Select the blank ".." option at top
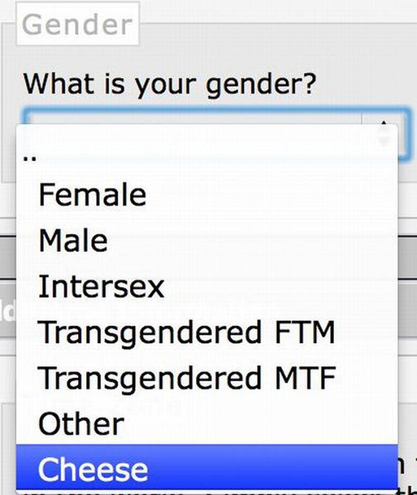Viewport: 417px width, 495px height. (30, 157)
